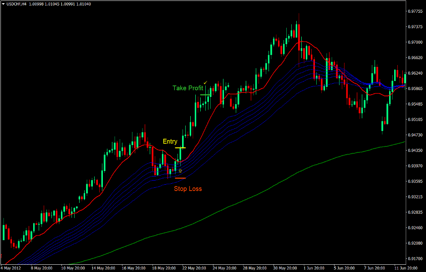Click the 0.95865 price axis label

(x=416, y=89)
